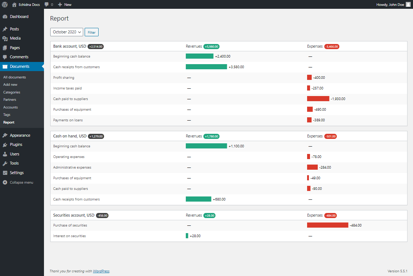The width and height of the screenshot is (413, 276).
Task: Open the Partners submenu item
Action: (10, 100)
